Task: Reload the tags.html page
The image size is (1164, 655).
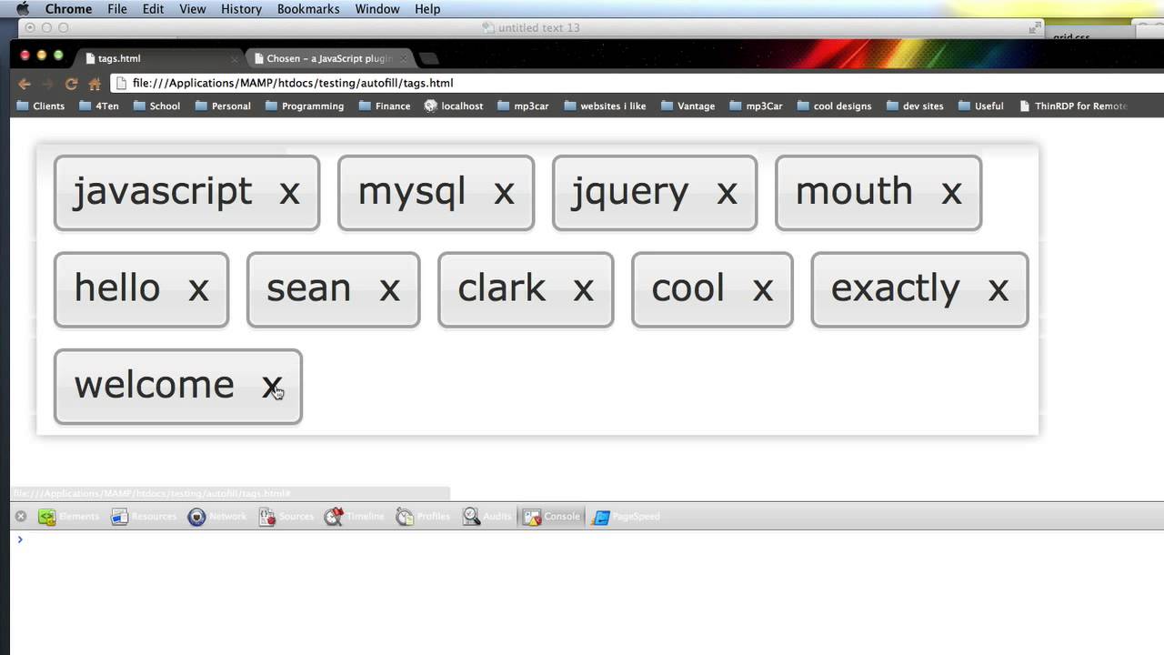Action: [x=72, y=84]
